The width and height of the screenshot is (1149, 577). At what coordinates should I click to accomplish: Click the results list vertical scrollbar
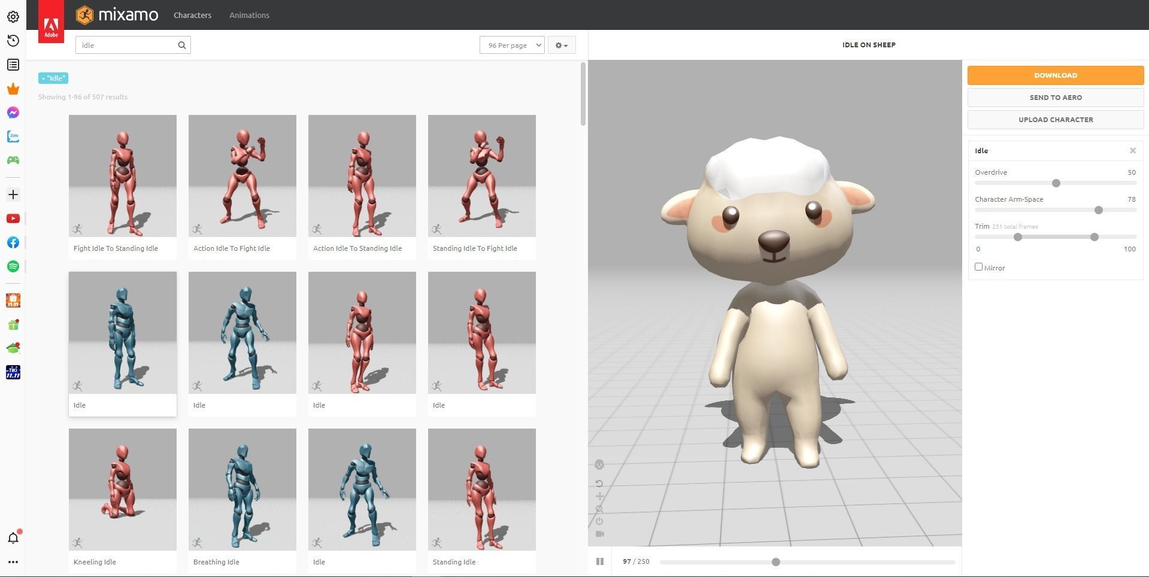pyautogui.click(x=583, y=94)
